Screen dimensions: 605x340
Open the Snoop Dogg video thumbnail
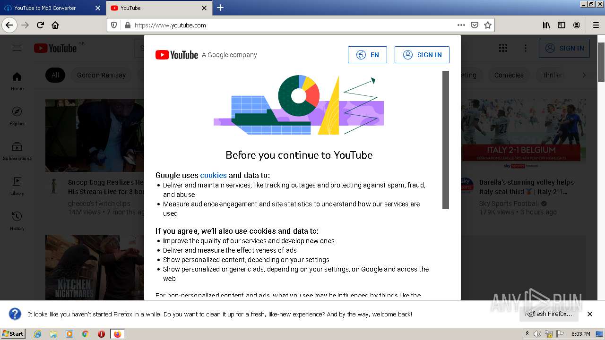click(95, 136)
